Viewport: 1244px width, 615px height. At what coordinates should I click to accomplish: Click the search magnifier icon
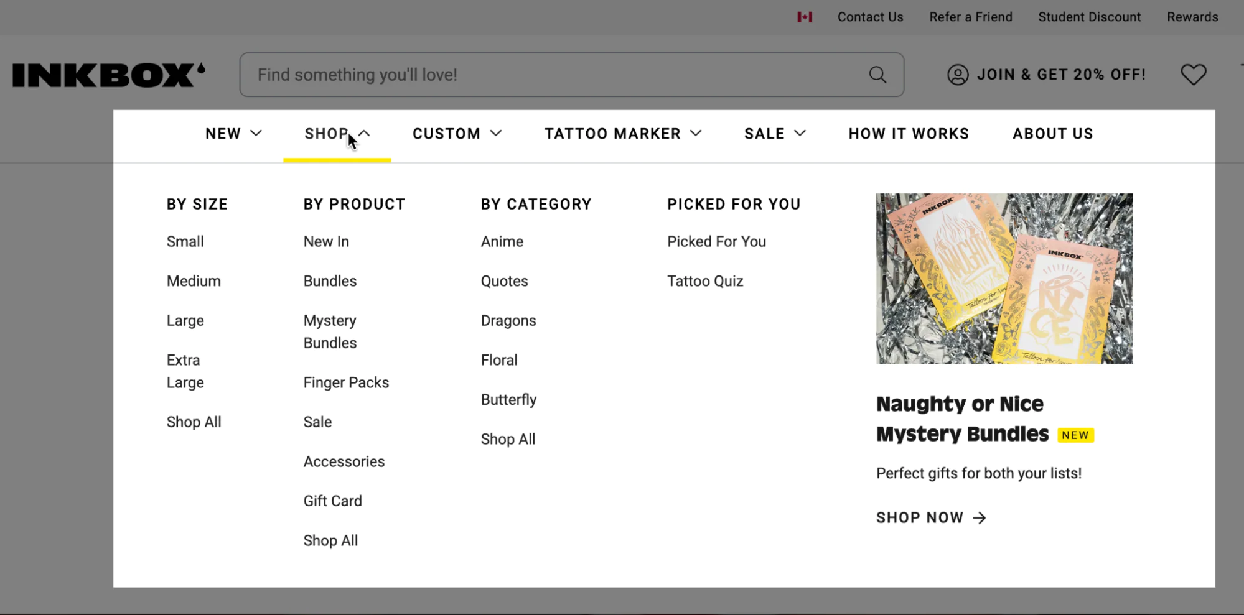877,75
